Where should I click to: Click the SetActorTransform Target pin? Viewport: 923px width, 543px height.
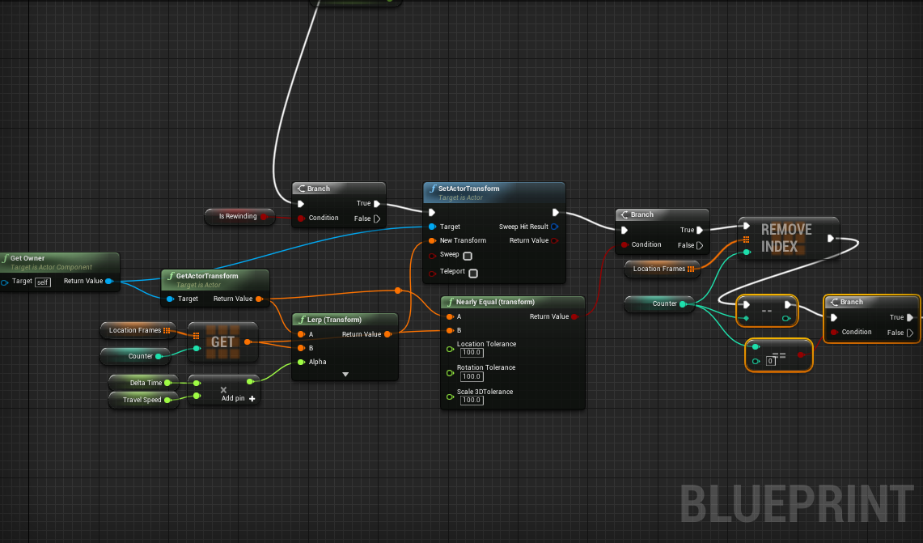(432, 227)
